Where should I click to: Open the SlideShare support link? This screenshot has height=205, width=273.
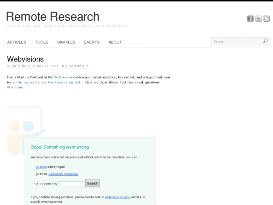(118, 197)
